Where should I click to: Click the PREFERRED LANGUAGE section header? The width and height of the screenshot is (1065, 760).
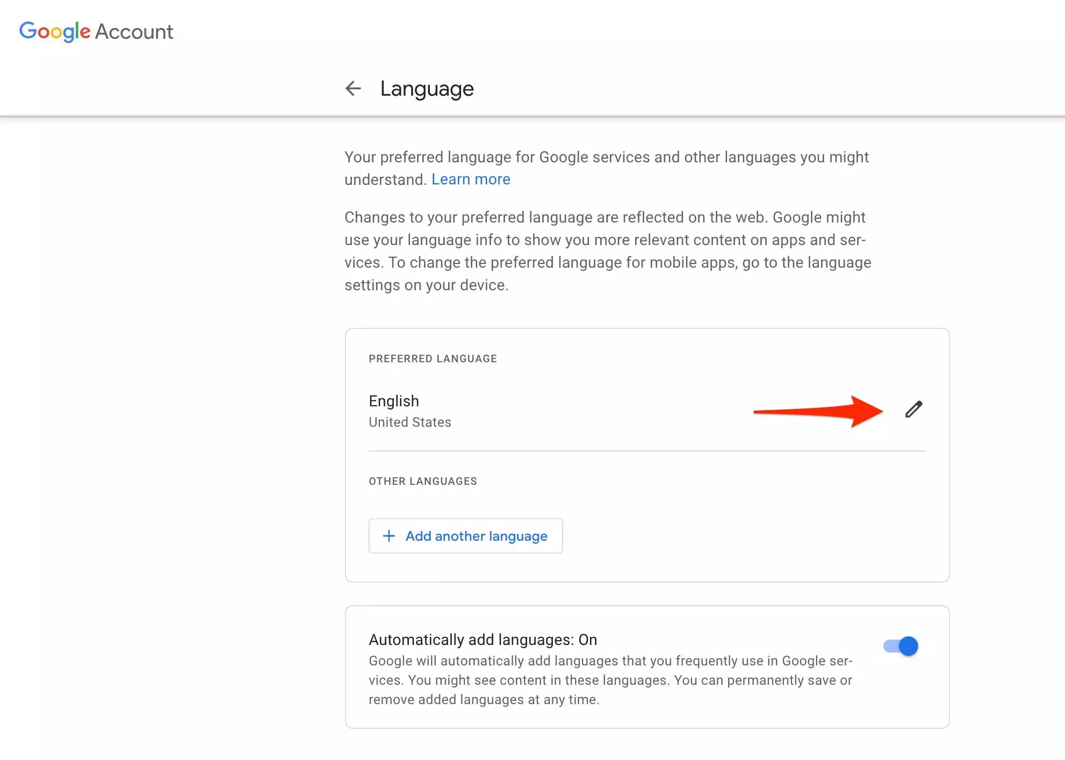pos(433,359)
